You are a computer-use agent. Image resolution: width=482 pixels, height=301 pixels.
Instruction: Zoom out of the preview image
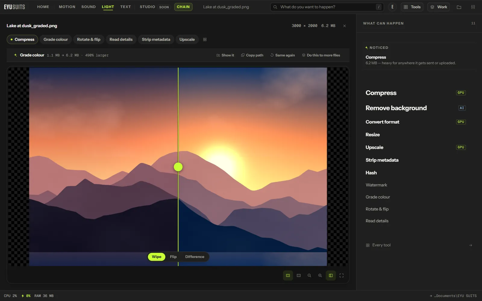[x=309, y=275]
